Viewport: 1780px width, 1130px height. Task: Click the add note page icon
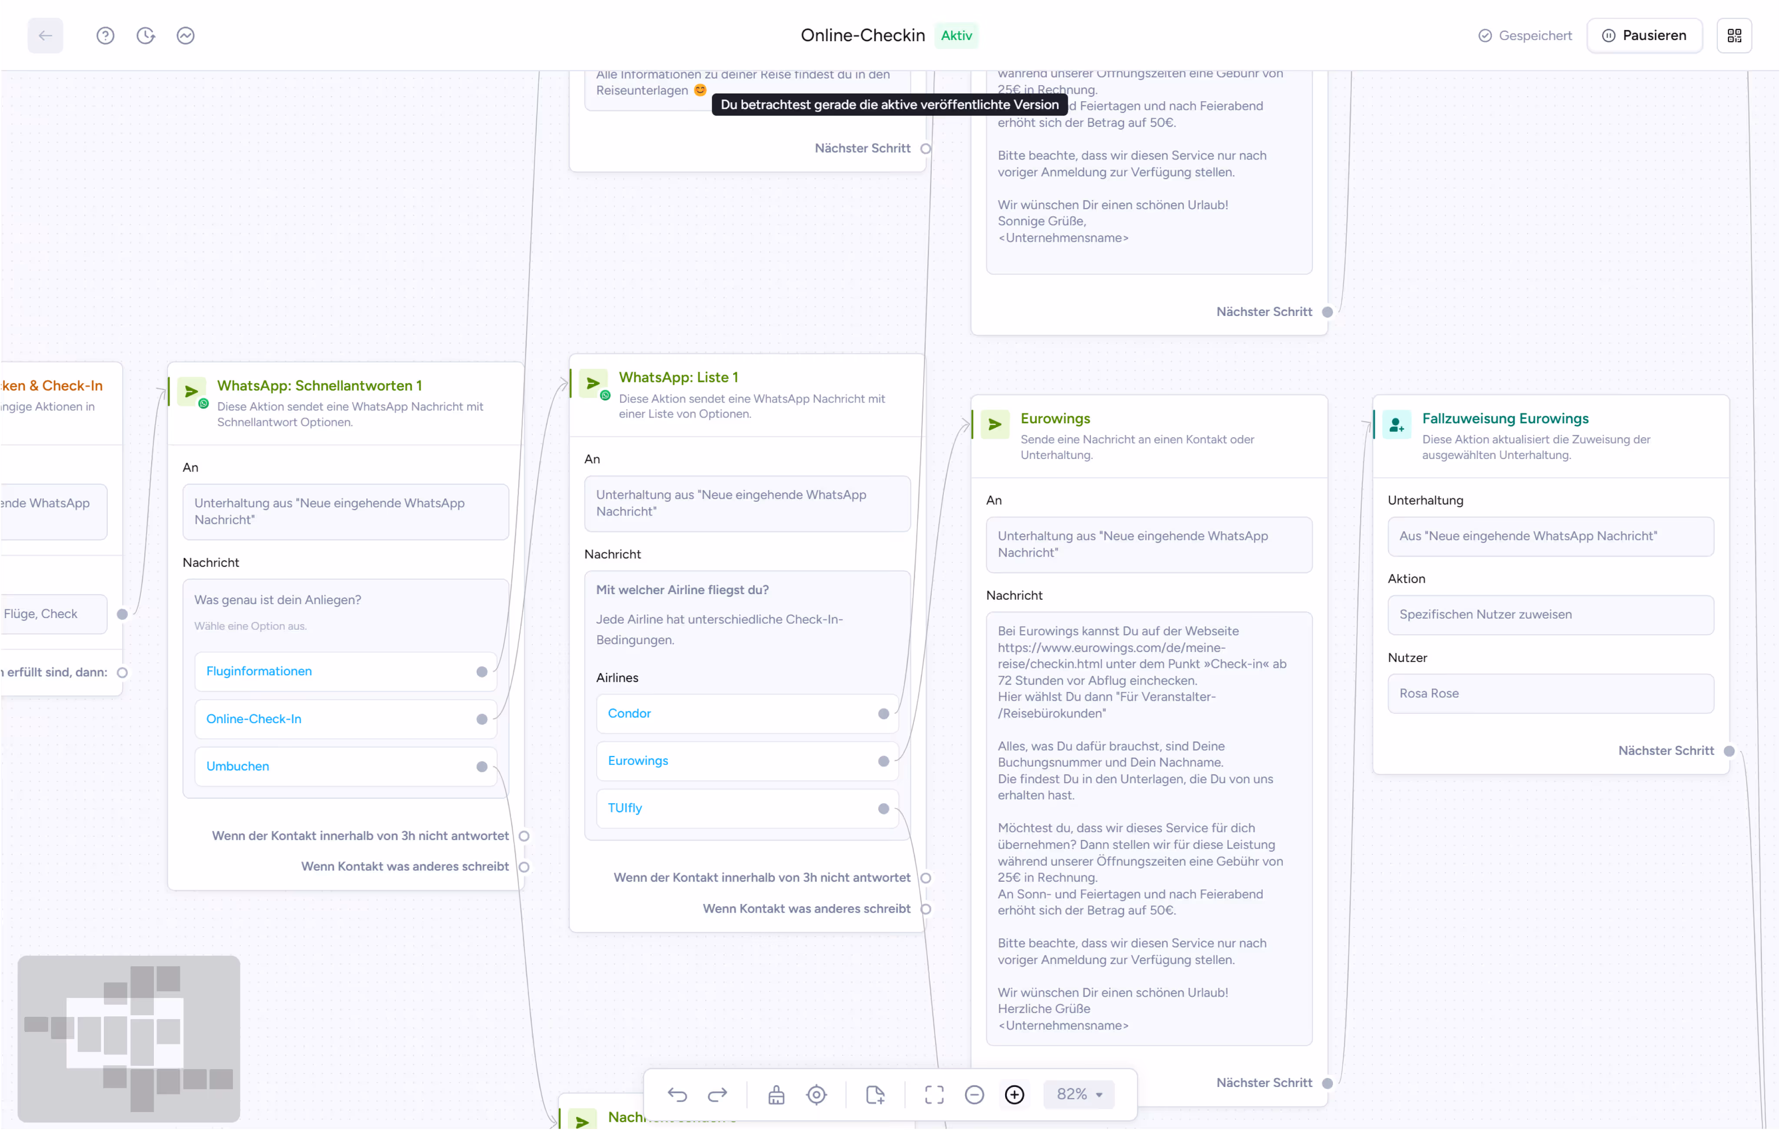tap(875, 1094)
